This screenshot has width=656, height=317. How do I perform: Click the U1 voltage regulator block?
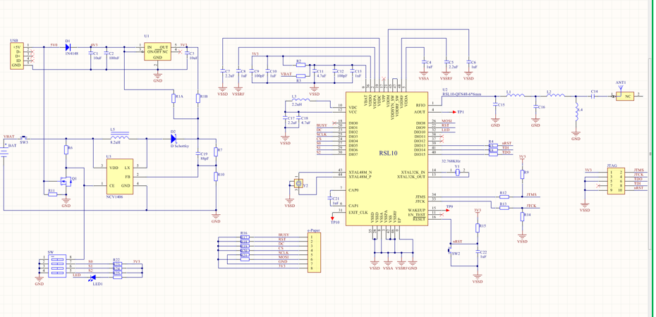(157, 52)
